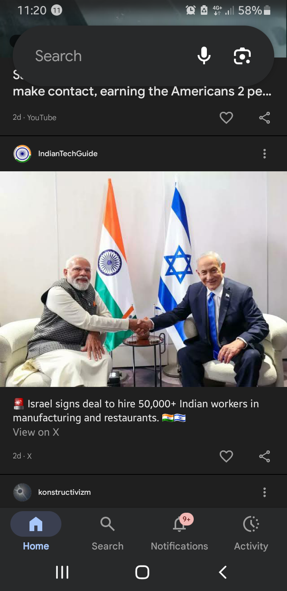Screen dimensions: 287x591
Task: Open Google Lens camera search
Action: pyautogui.click(x=242, y=56)
